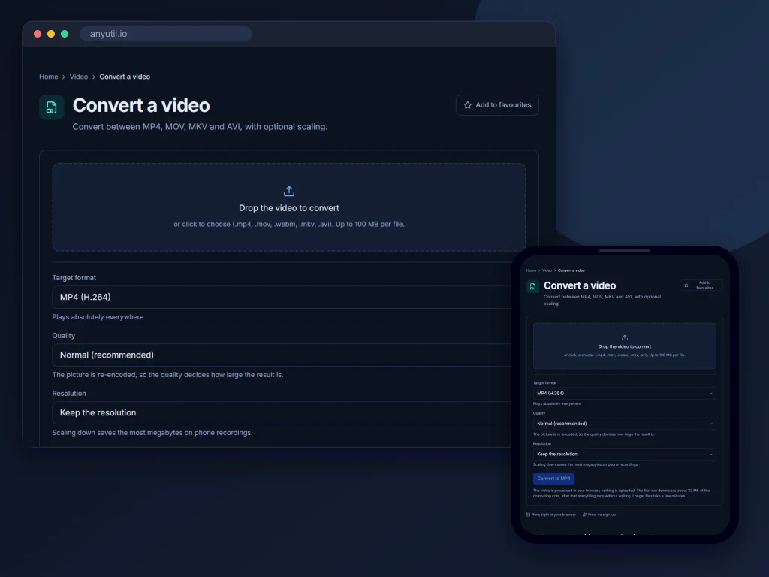Click the browser icon beside 'Runs right in your browser'
Image resolution: width=769 pixels, height=577 pixels.
(x=528, y=515)
